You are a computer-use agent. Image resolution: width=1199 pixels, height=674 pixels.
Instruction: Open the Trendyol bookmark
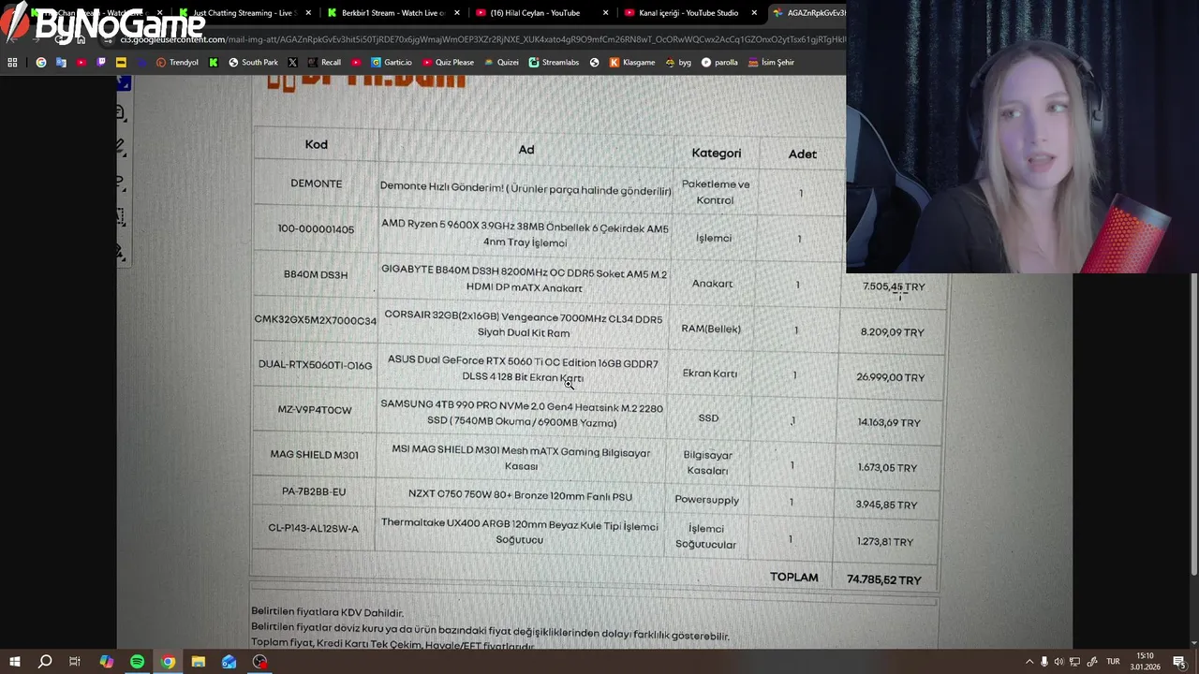tap(177, 63)
